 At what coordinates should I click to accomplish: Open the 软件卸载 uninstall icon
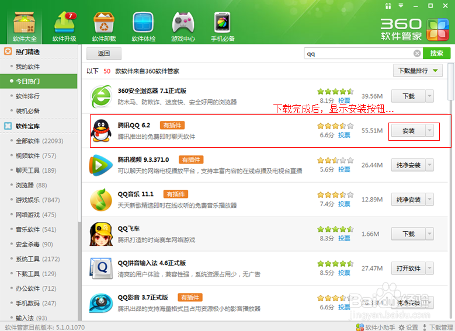point(104,27)
